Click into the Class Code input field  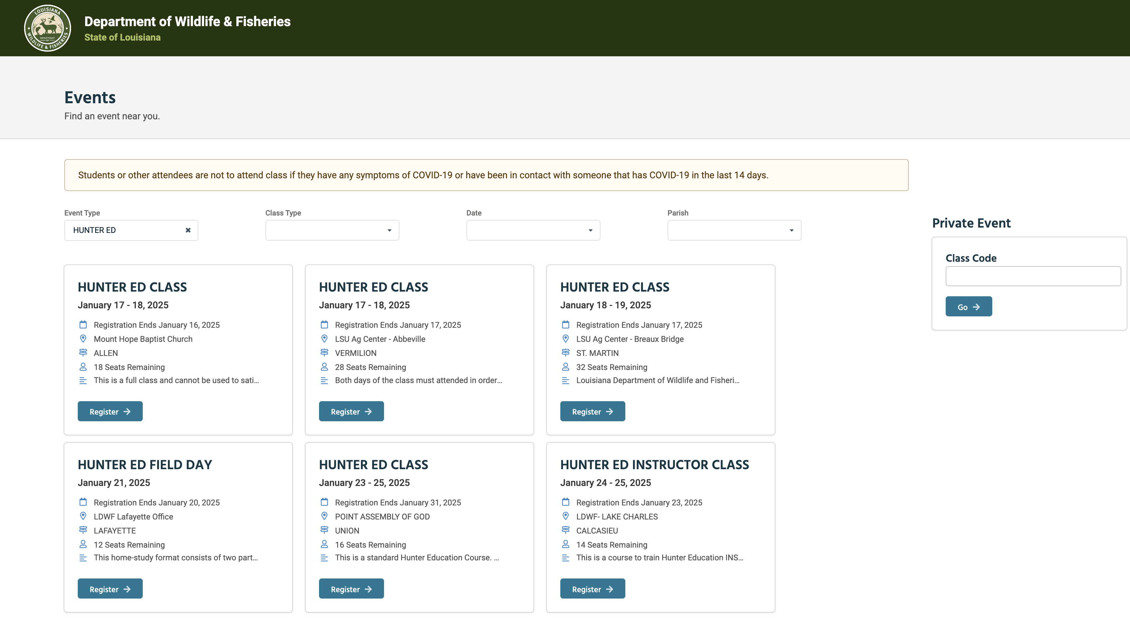(1033, 276)
